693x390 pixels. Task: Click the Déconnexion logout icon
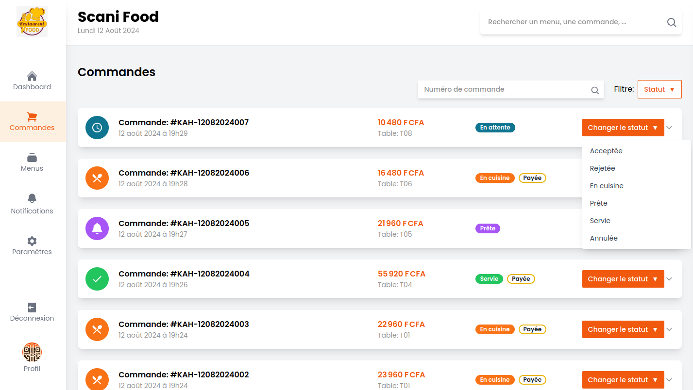point(32,308)
